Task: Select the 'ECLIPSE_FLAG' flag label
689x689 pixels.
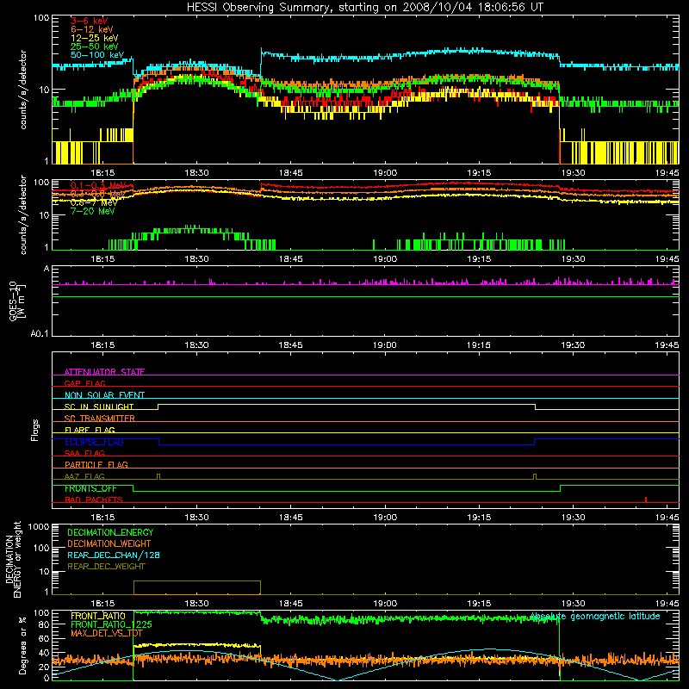Action: coord(94,442)
